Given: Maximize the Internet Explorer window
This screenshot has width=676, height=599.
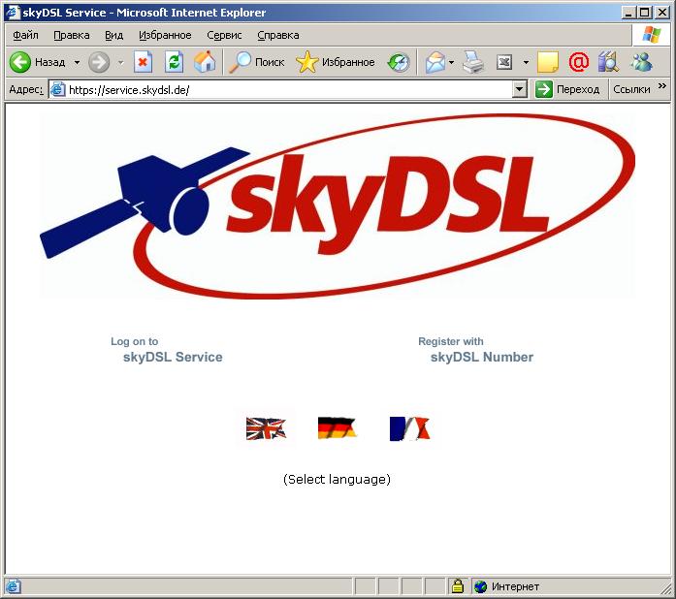Looking at the screenshot, I should point(645,13).
